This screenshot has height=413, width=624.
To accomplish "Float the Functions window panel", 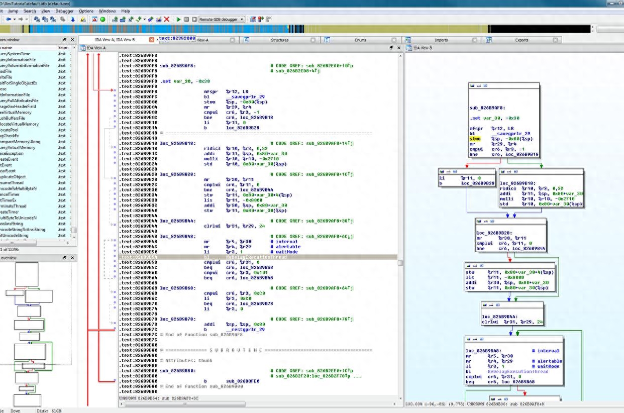I will click(65, 40).
